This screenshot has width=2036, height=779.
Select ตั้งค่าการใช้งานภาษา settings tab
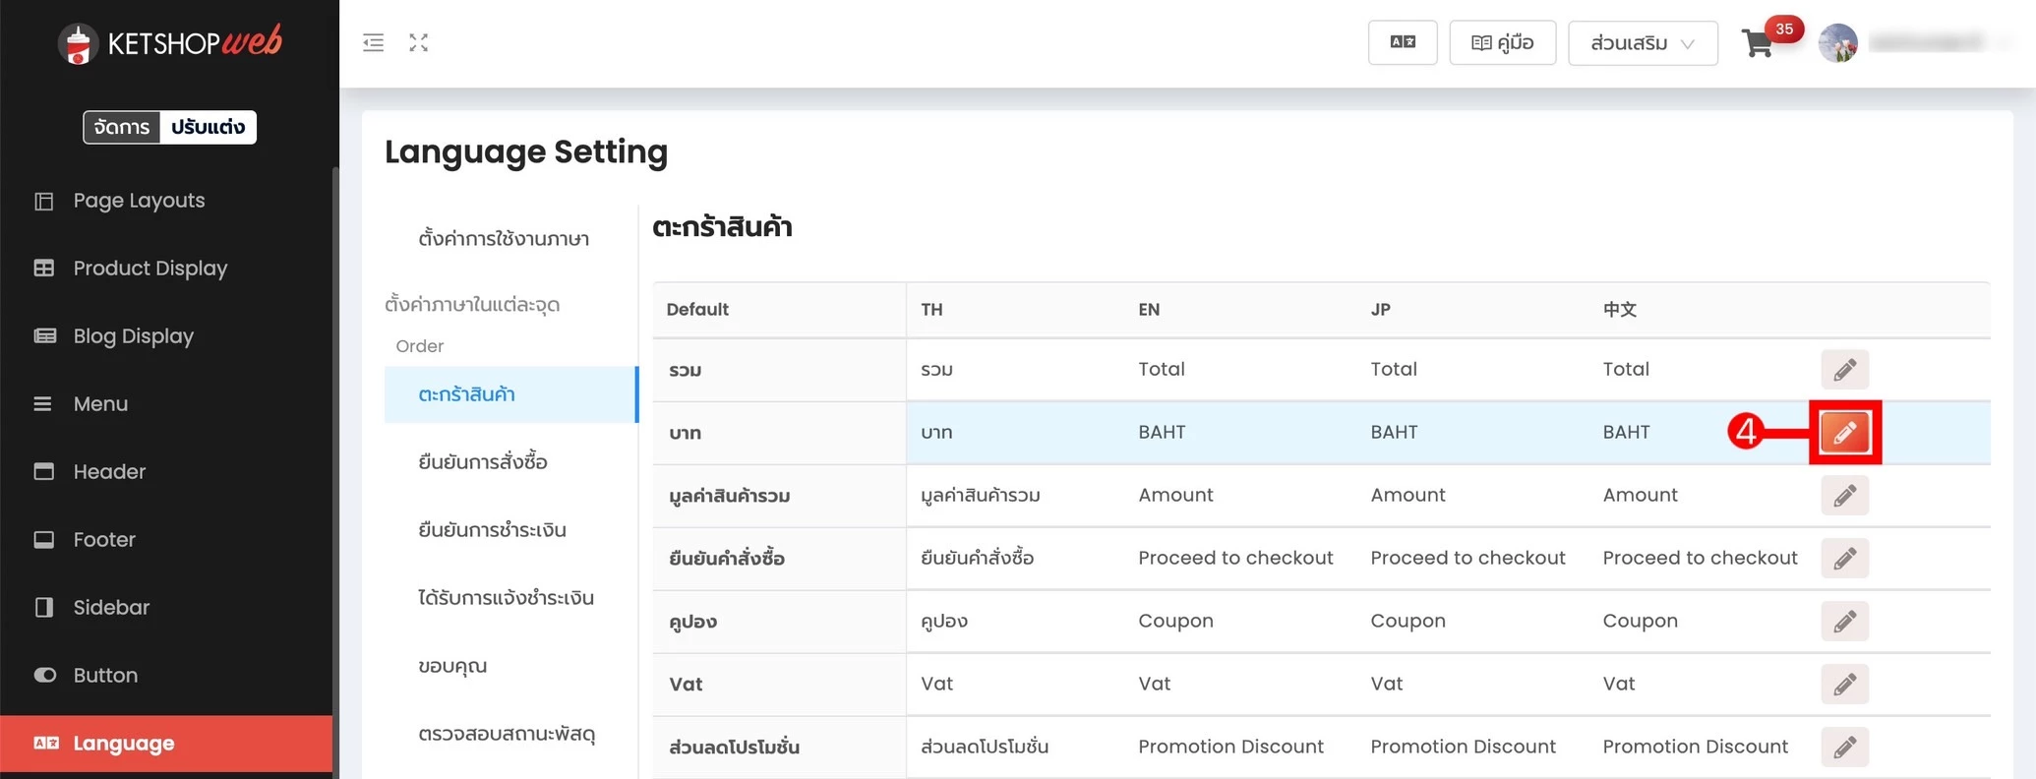[504, 239]
